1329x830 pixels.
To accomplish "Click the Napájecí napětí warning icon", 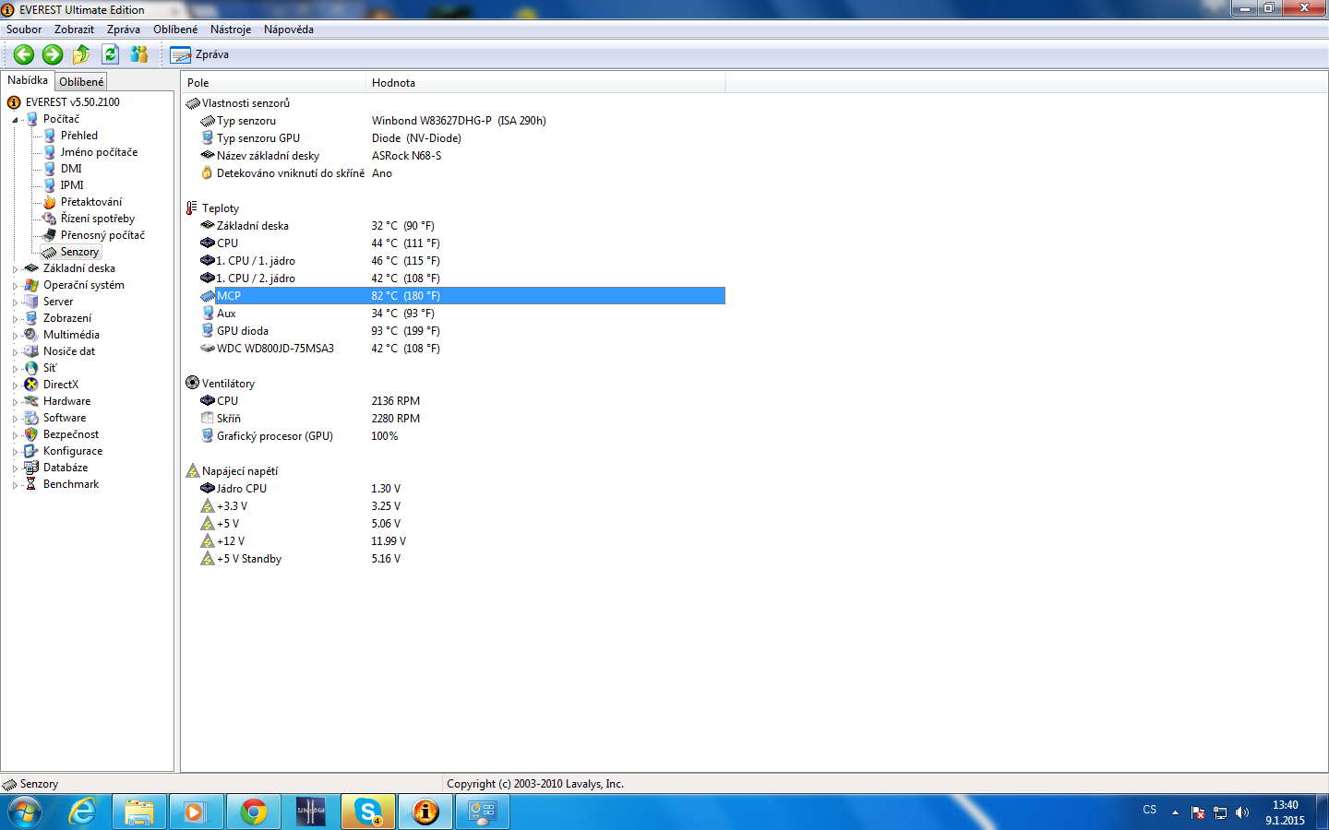I will click(x=192, y=471).
